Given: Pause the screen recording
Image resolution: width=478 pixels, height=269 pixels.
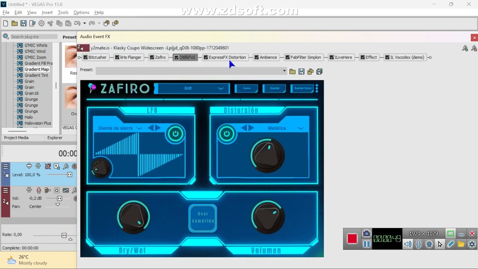Looking at the screenshot, I should [367, 244].
